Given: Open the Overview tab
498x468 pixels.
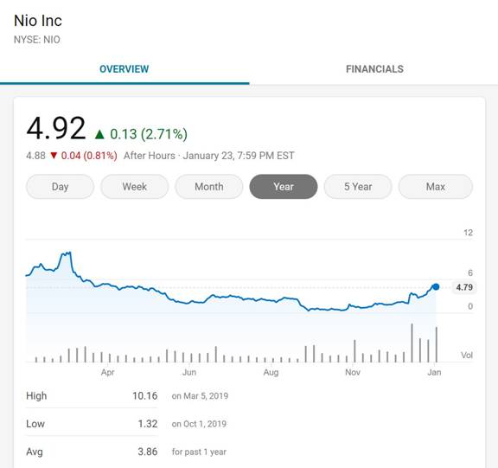Looking at the screenshot, I should click(124, 69).
